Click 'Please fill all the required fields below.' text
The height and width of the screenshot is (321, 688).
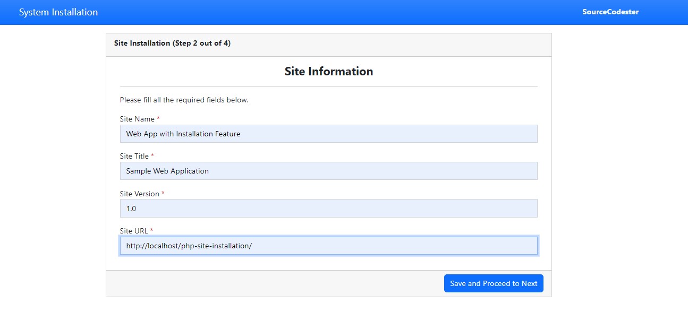[x=184, y=100]
